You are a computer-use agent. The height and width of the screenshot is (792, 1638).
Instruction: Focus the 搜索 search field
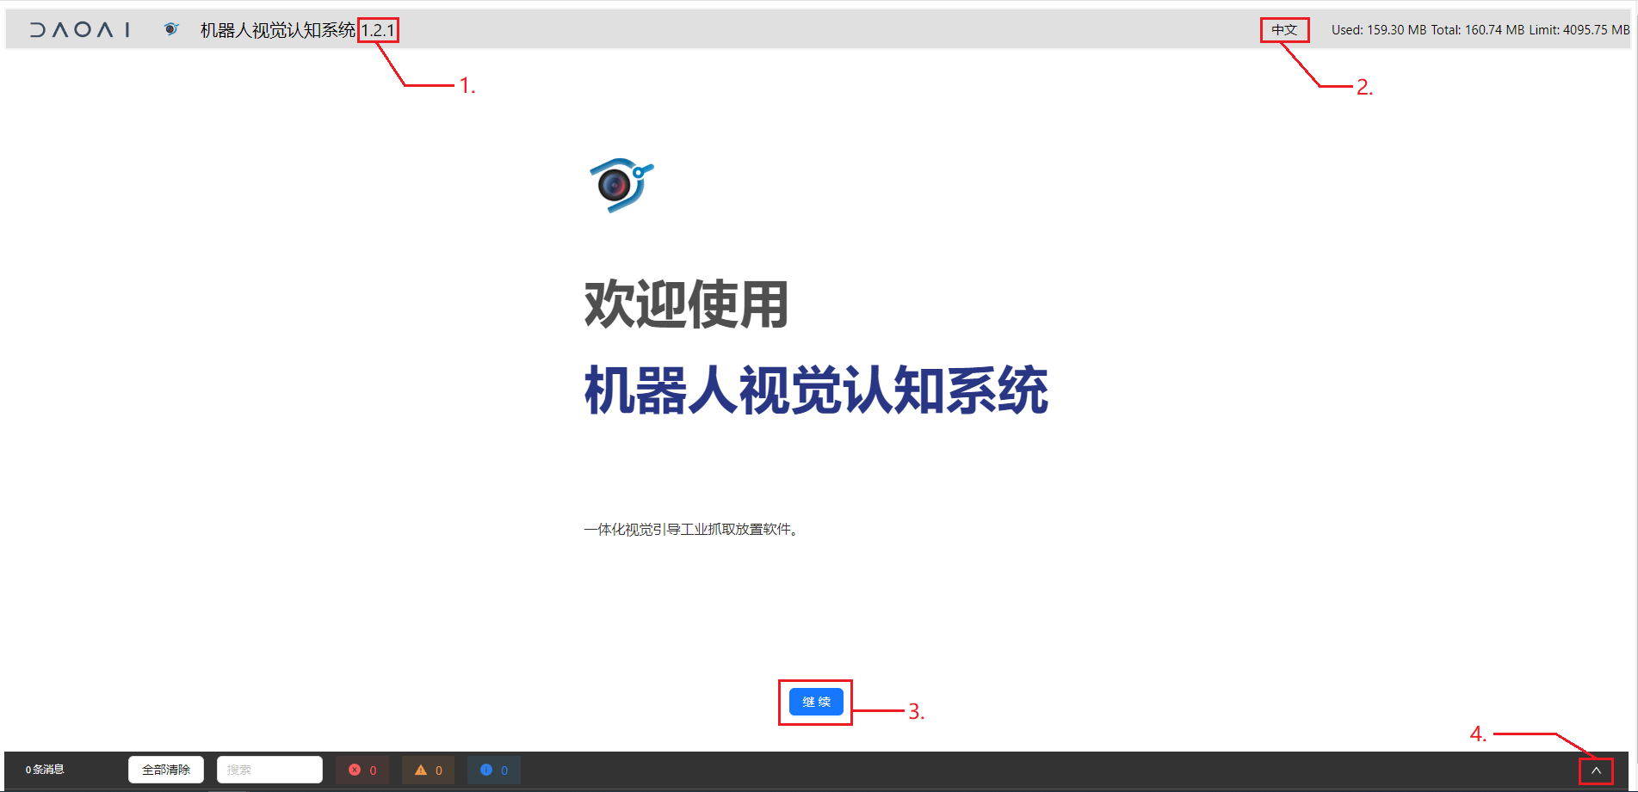(269, 770)
